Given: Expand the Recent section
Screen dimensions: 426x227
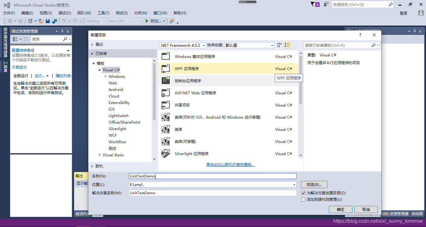Looking at the screenshot, I should click(x=92, y=45).
